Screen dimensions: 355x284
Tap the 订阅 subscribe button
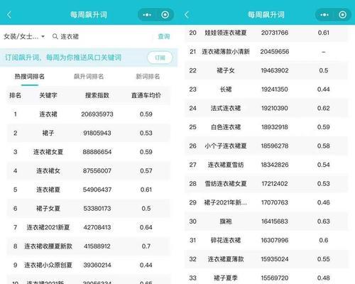pyautogui.click(x=160, y=58)
